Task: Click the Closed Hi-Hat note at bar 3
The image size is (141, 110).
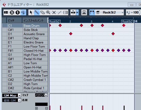Action: point(92,50)
